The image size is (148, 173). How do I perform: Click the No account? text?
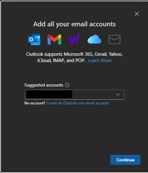(35, 103)
